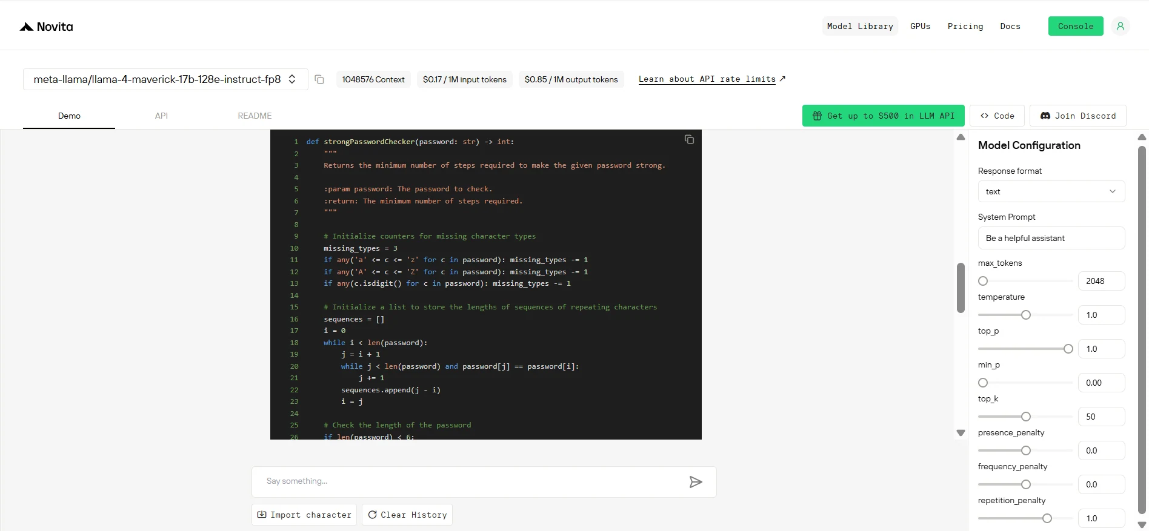Adjust the min_p slider handle
The image size is (1149, 531).
coord(983,383)
